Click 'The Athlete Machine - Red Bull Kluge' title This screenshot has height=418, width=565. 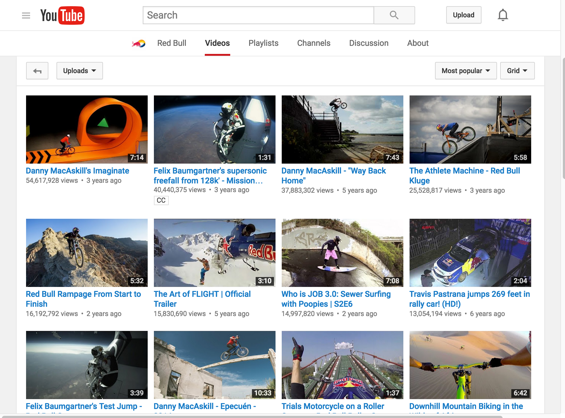(464, 176)
